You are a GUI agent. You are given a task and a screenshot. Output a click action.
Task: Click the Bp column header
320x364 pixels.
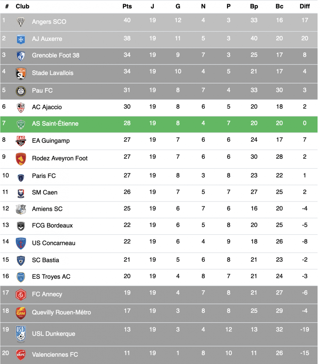click(x=254, y=6)
